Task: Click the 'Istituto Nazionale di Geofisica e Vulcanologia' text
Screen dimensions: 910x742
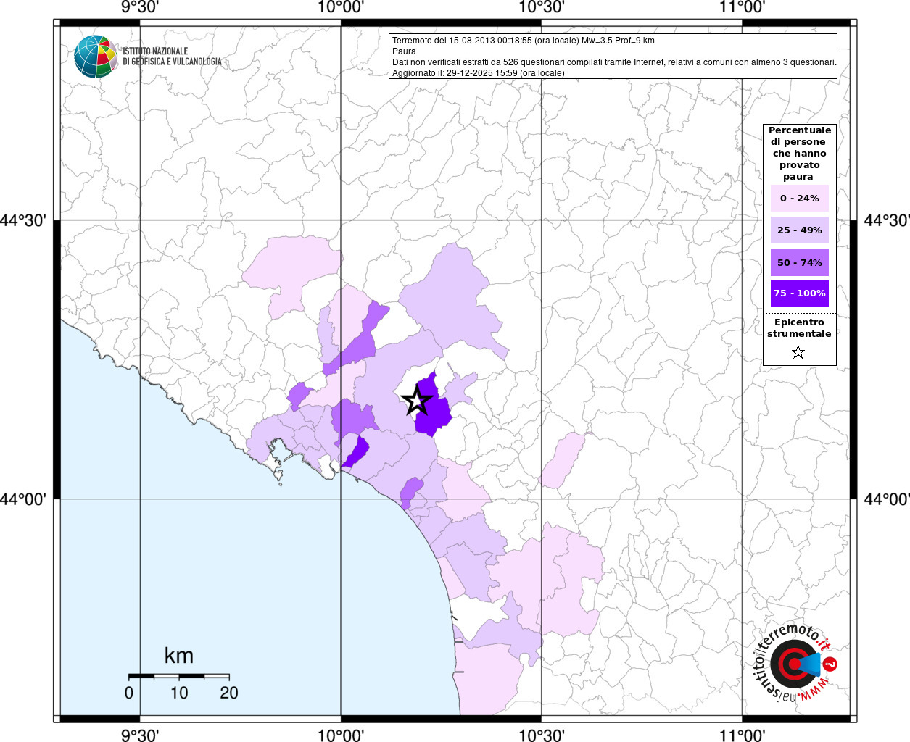Action: [x=172, y=57]
